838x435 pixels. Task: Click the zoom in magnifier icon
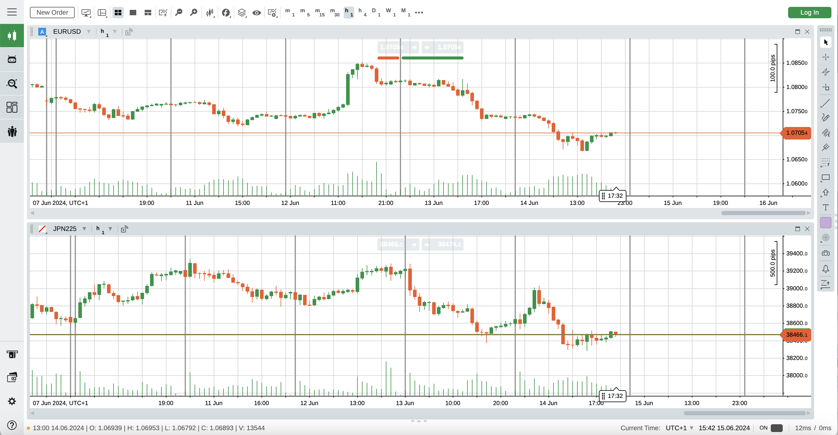(194, 12)
